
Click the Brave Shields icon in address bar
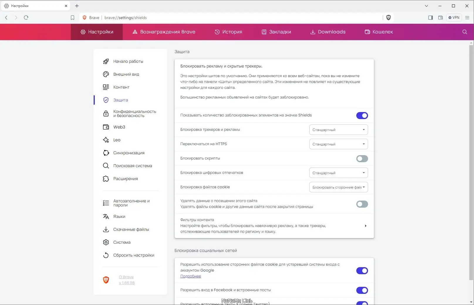coord(388,18)
